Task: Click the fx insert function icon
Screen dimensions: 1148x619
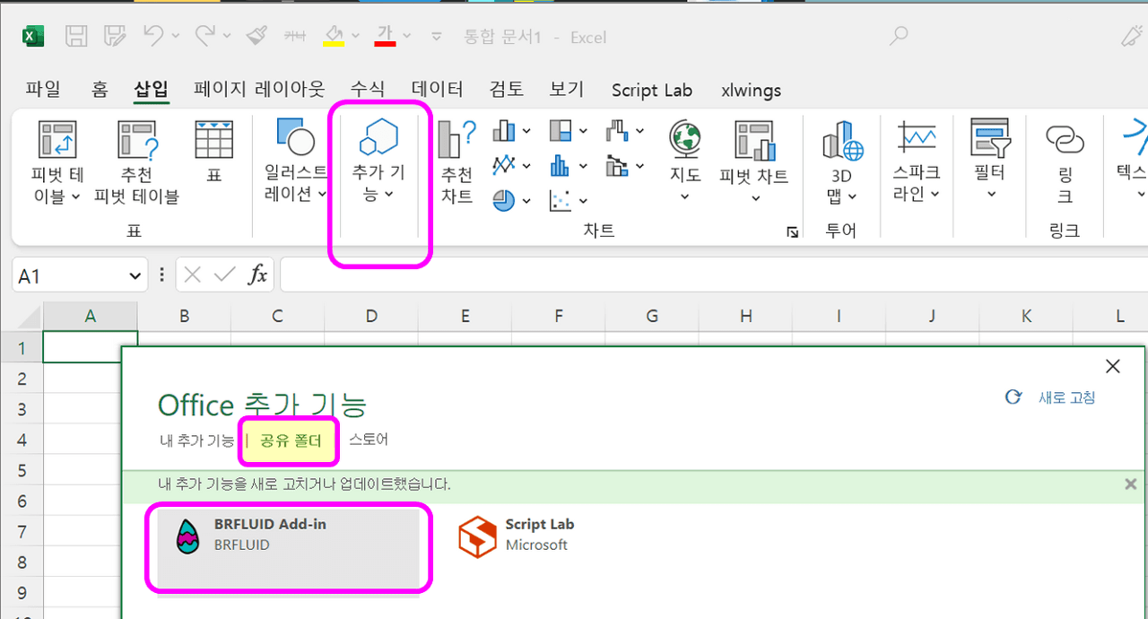Action: tap(257, 275)
